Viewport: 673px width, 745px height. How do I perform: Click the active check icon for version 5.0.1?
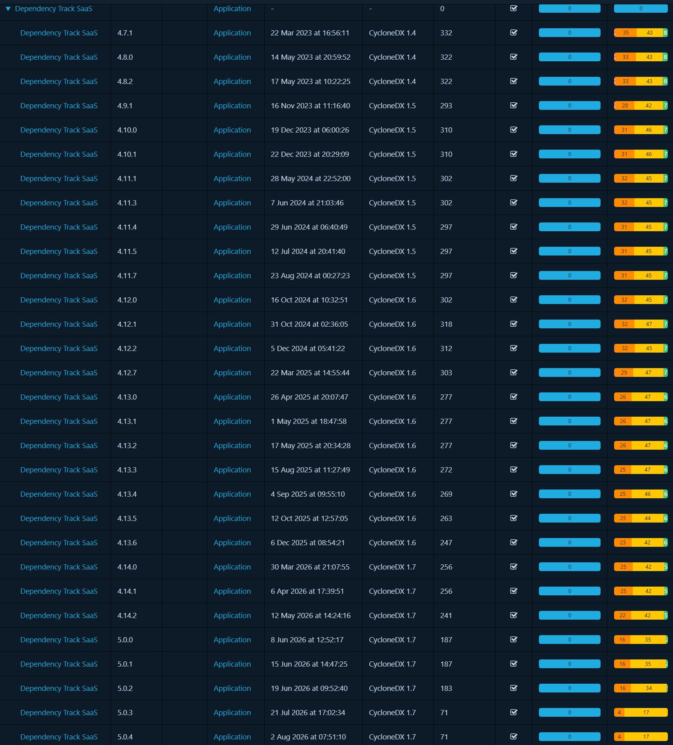coord(514,664)
